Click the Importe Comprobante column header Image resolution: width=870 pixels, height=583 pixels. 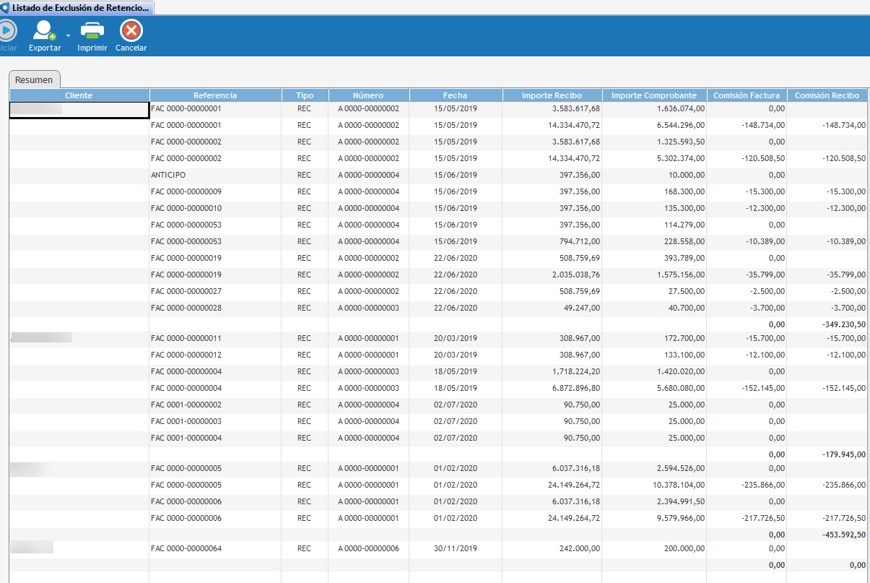click(653, 95)
